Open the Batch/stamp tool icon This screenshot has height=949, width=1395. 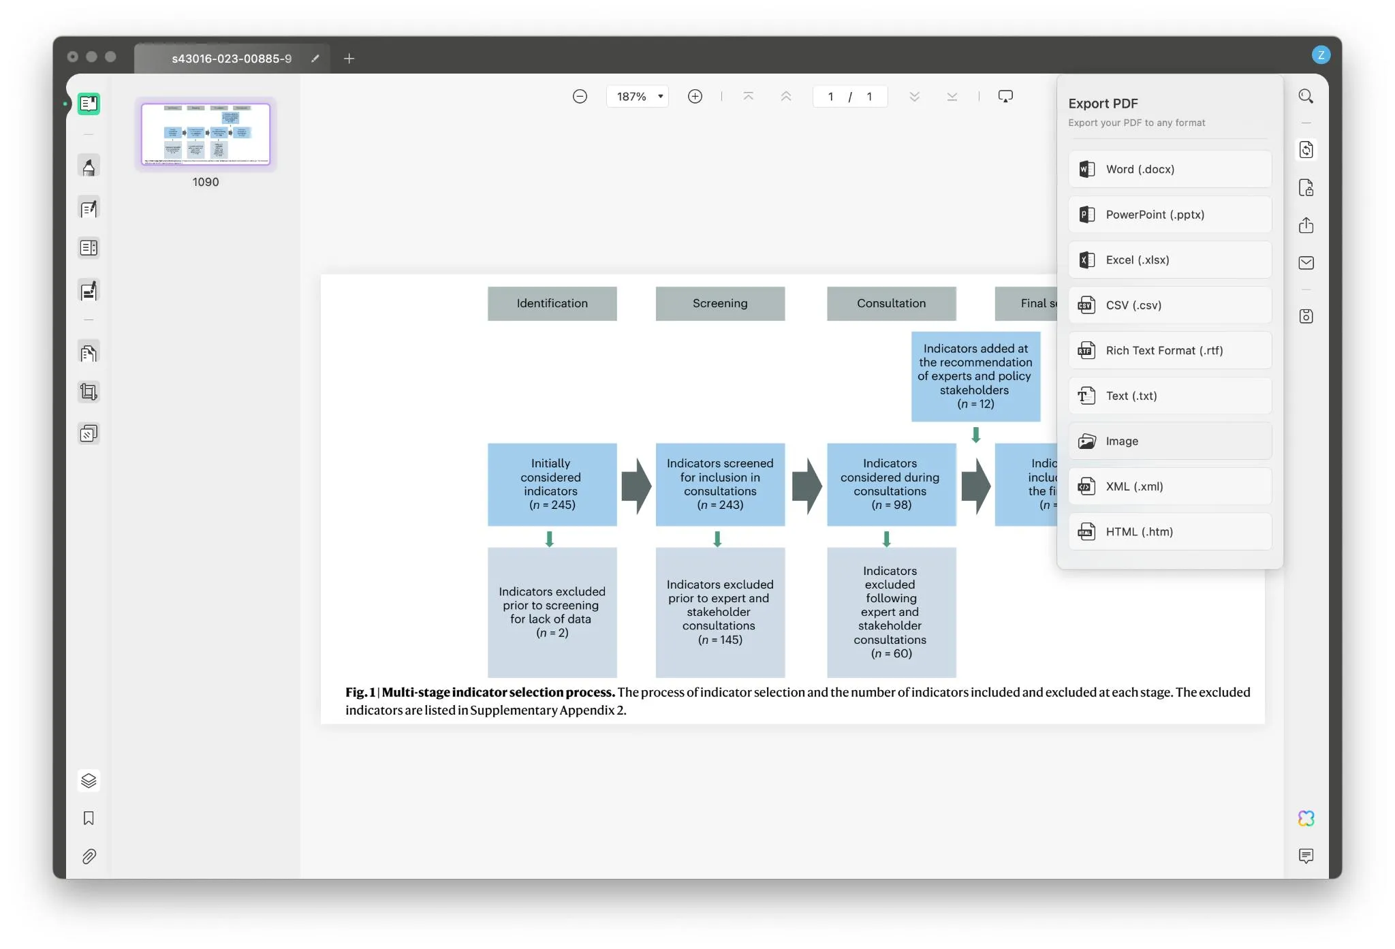[x=89, y=434]
